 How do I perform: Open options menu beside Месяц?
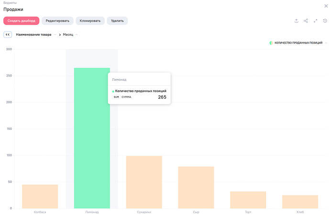point(77,34)
